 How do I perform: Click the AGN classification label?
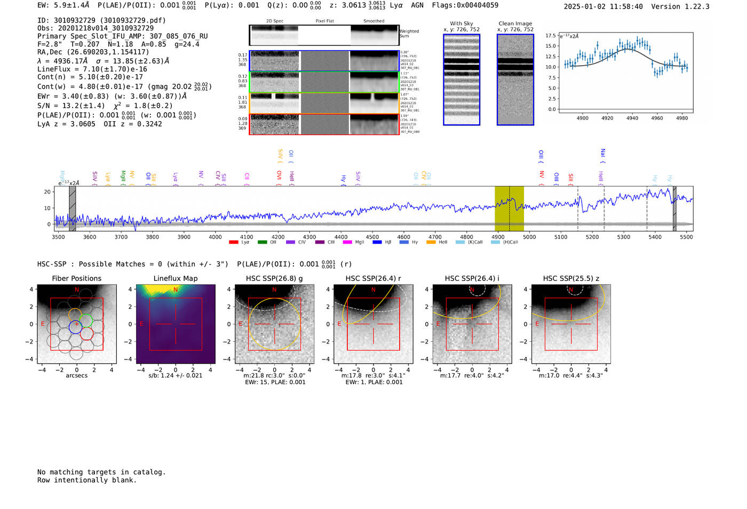(x=417, y=5)
